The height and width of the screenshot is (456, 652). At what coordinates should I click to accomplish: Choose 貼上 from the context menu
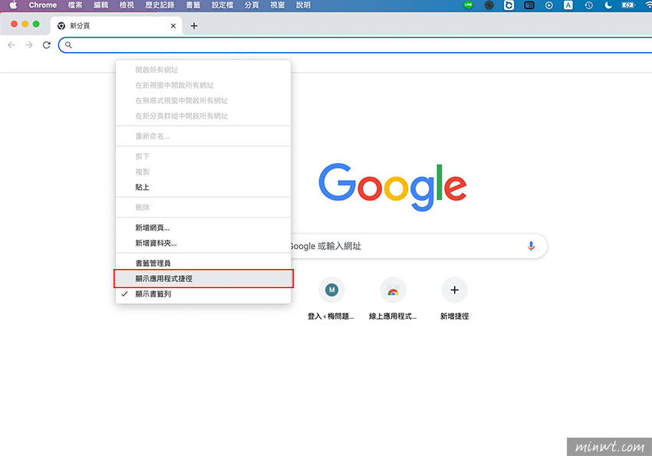tap(203, 187)
